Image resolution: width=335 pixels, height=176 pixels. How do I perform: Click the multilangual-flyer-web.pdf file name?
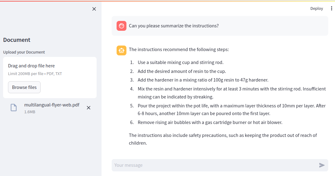point(52,105)
